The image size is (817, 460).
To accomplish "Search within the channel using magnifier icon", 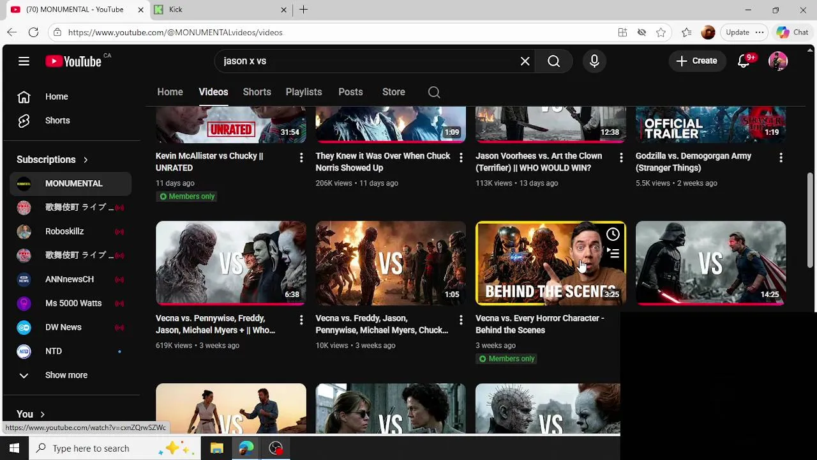I will point(434,92).
